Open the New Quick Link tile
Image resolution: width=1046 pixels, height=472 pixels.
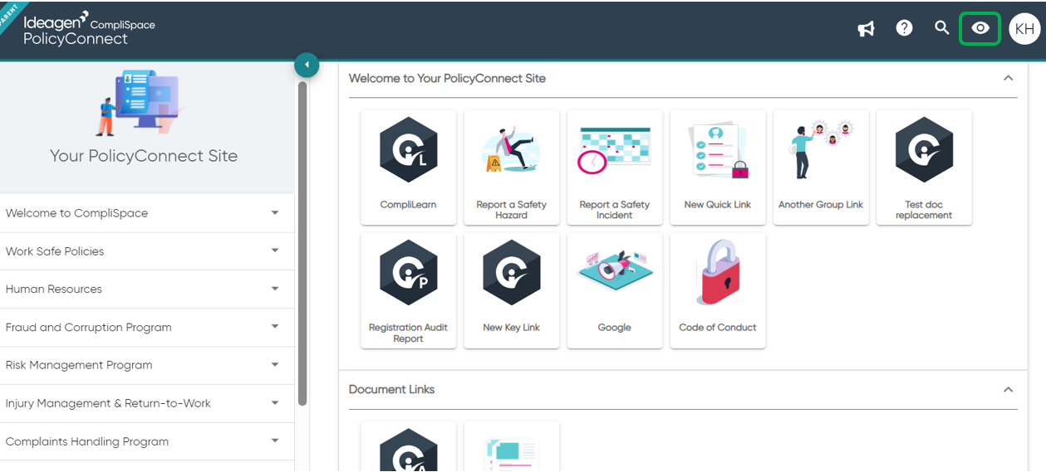(x=717, y=167)
